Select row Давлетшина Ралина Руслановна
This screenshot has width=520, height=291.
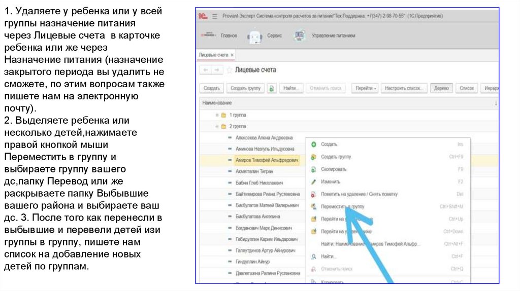point(268,273)
